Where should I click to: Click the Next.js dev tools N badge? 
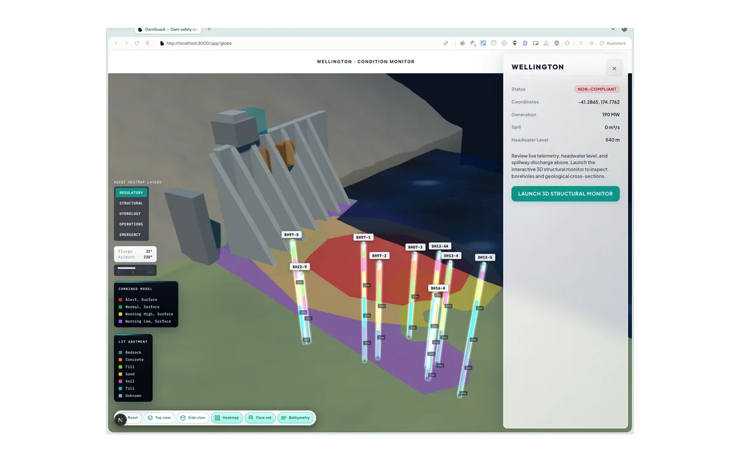[120, 419]
